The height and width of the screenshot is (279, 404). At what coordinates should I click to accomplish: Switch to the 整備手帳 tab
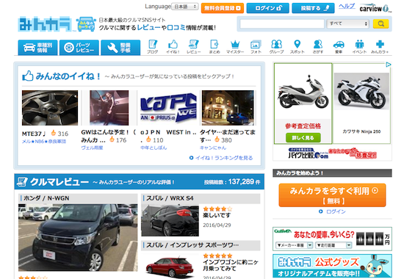(x=120, y=48)
